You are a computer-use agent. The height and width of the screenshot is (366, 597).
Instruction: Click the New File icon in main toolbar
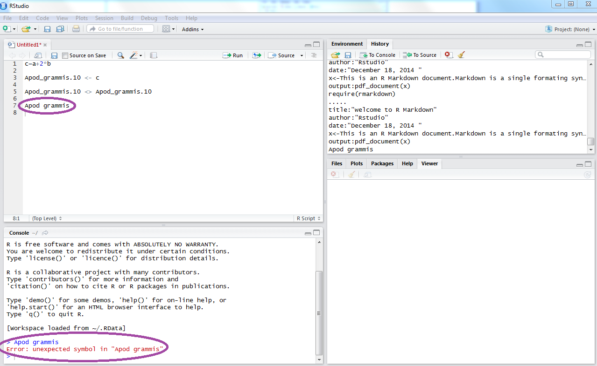click(7, 29)
